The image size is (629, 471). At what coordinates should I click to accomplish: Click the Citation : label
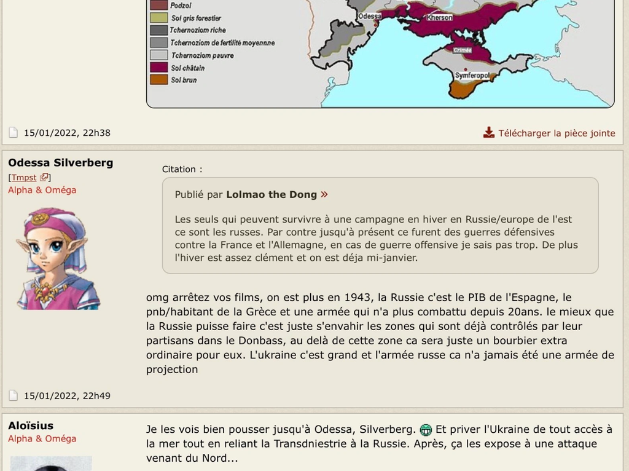point(182,169)
